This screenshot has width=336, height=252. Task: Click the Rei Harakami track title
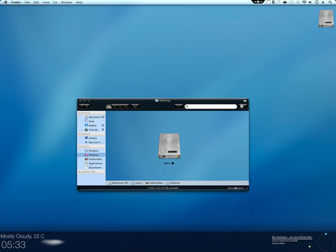click(292, 237)
